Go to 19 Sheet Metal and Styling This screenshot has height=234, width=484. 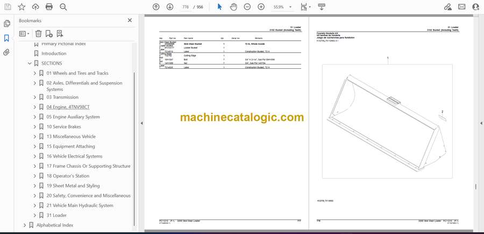pos(73,186)
